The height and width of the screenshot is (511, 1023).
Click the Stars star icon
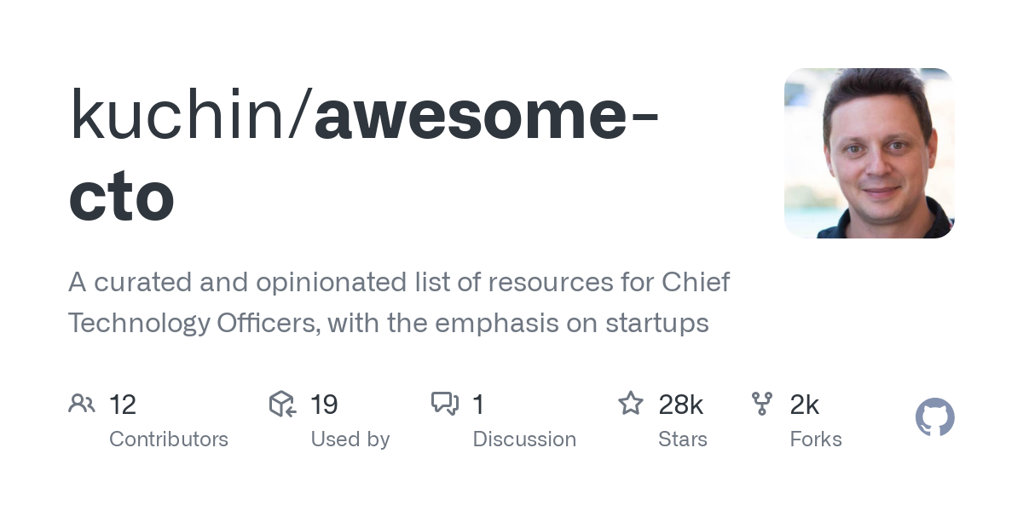[631, 404]
